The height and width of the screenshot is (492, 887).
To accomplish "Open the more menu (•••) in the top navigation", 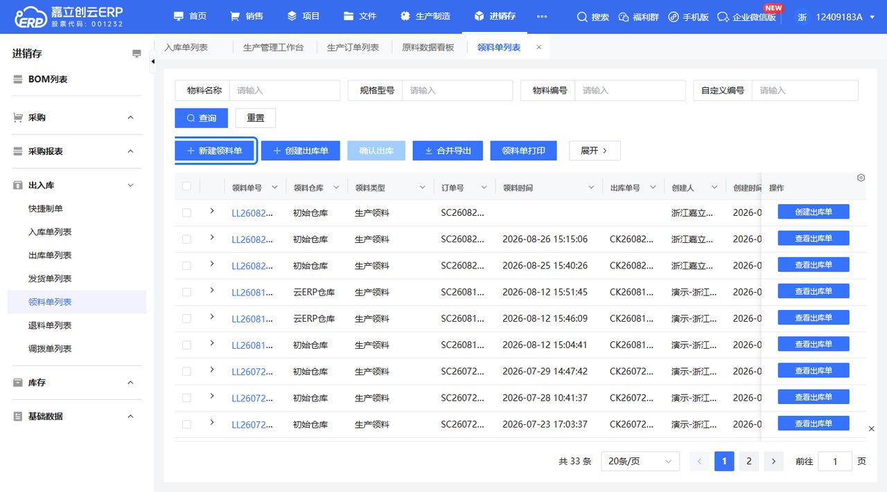I will coord(542,17).
